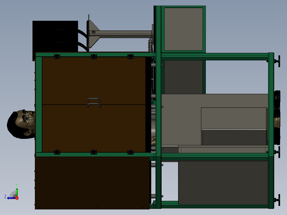The image size is (287, 215).
Task: Select the top-left hinge of the door
Action: click(x=57, y=56)
